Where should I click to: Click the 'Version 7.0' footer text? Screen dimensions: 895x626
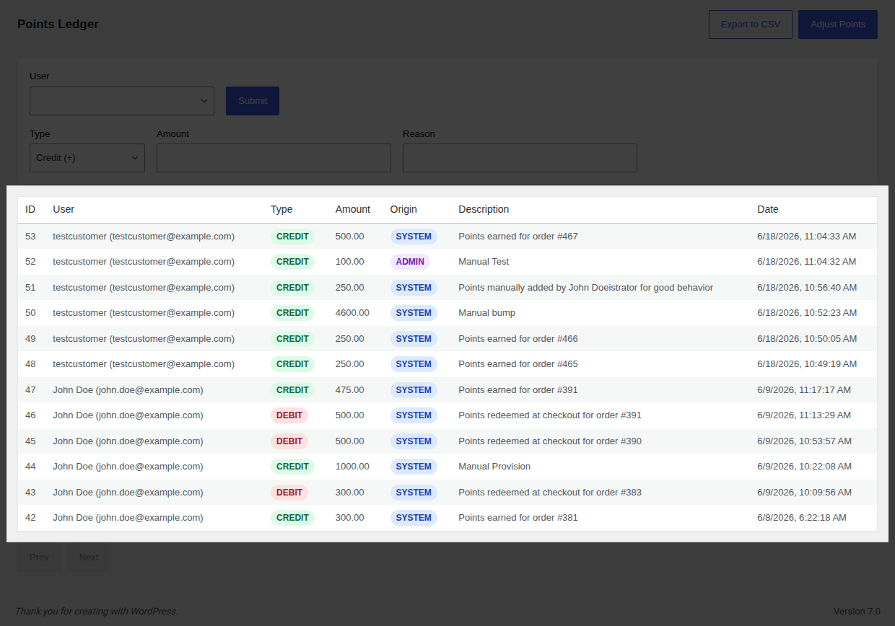tap(857, 612)
